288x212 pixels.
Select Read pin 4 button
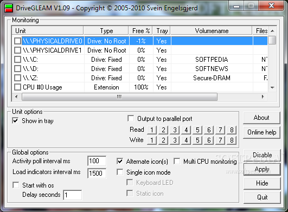186,130
